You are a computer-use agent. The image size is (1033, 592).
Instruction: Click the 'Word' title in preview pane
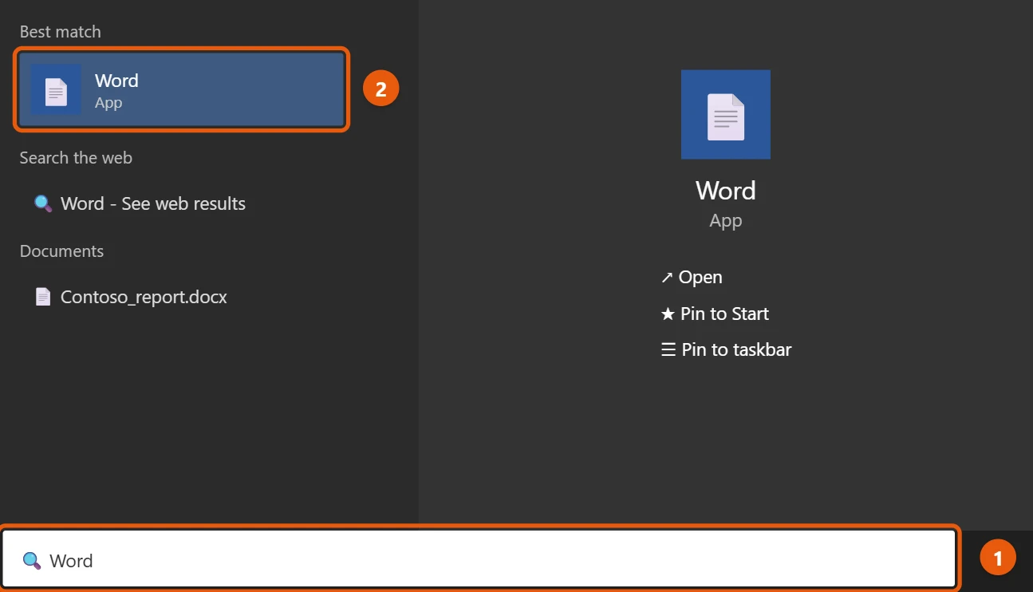point(725,191)
